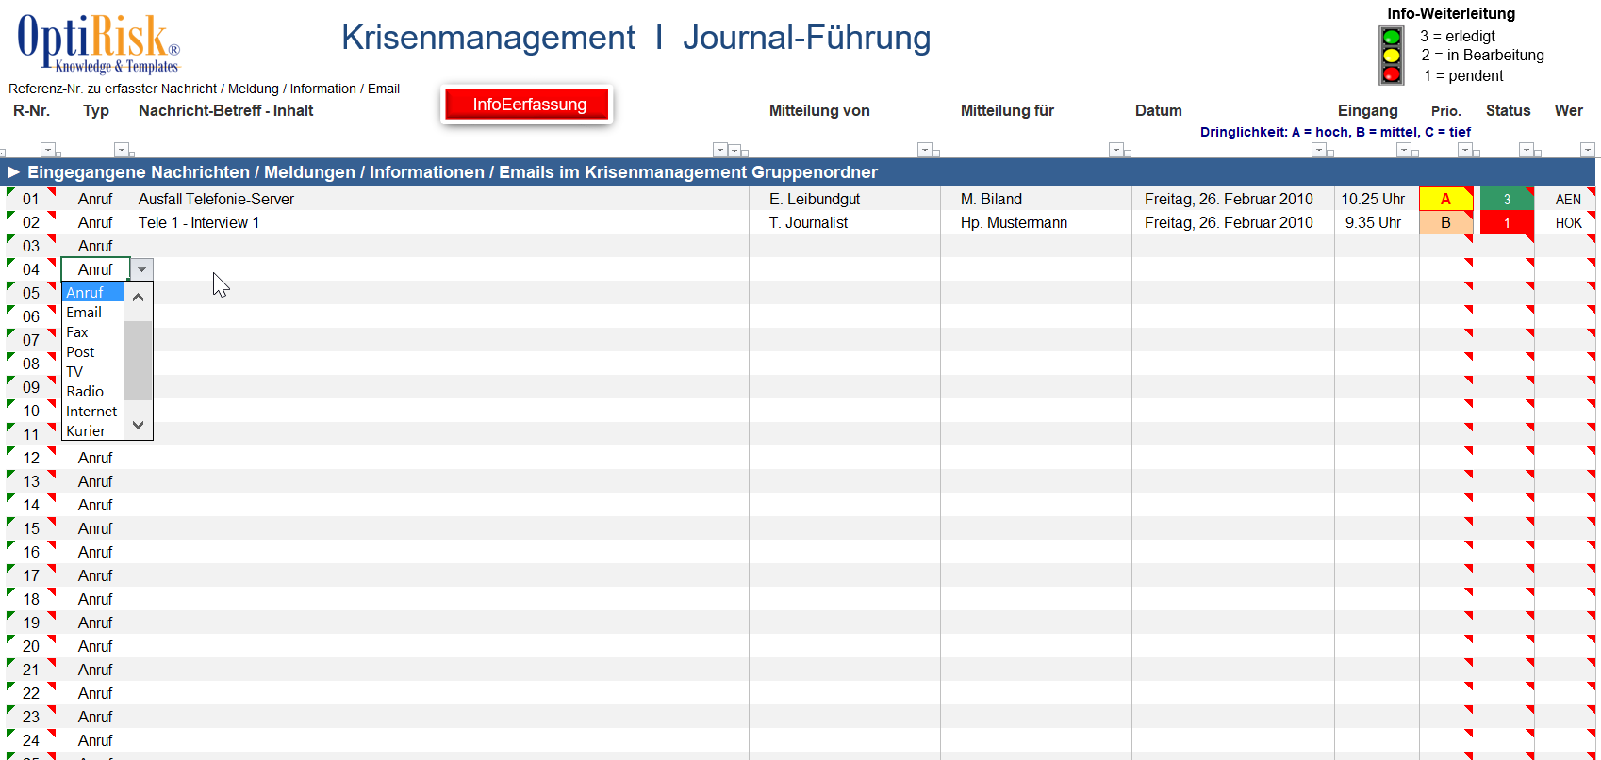Expand the Status column filter dropdown

click(x=1526, y=150)
